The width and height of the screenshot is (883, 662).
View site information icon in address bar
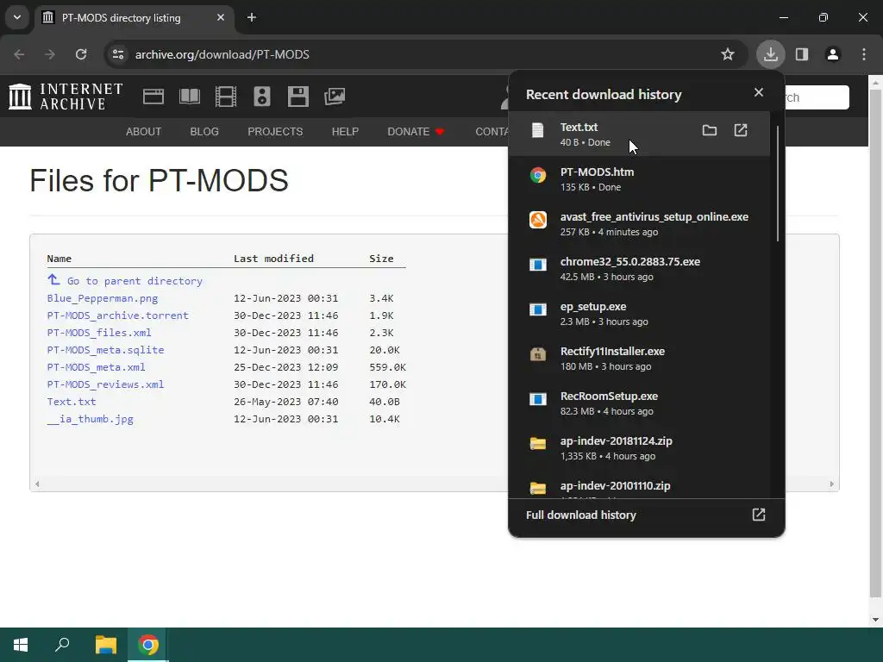117,54
